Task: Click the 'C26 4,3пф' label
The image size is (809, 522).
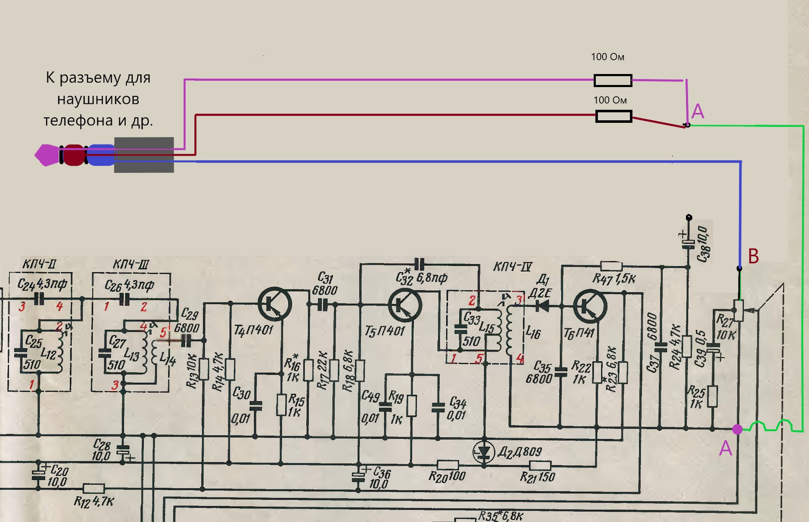Action: click(x=129, y=286)
